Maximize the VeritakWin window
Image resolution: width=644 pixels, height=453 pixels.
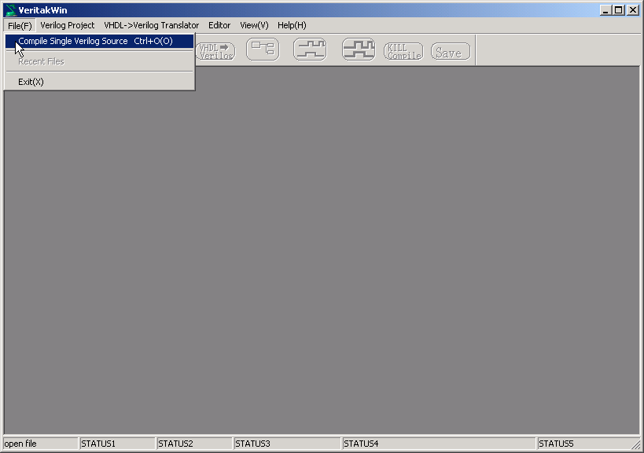coord(619,10)
